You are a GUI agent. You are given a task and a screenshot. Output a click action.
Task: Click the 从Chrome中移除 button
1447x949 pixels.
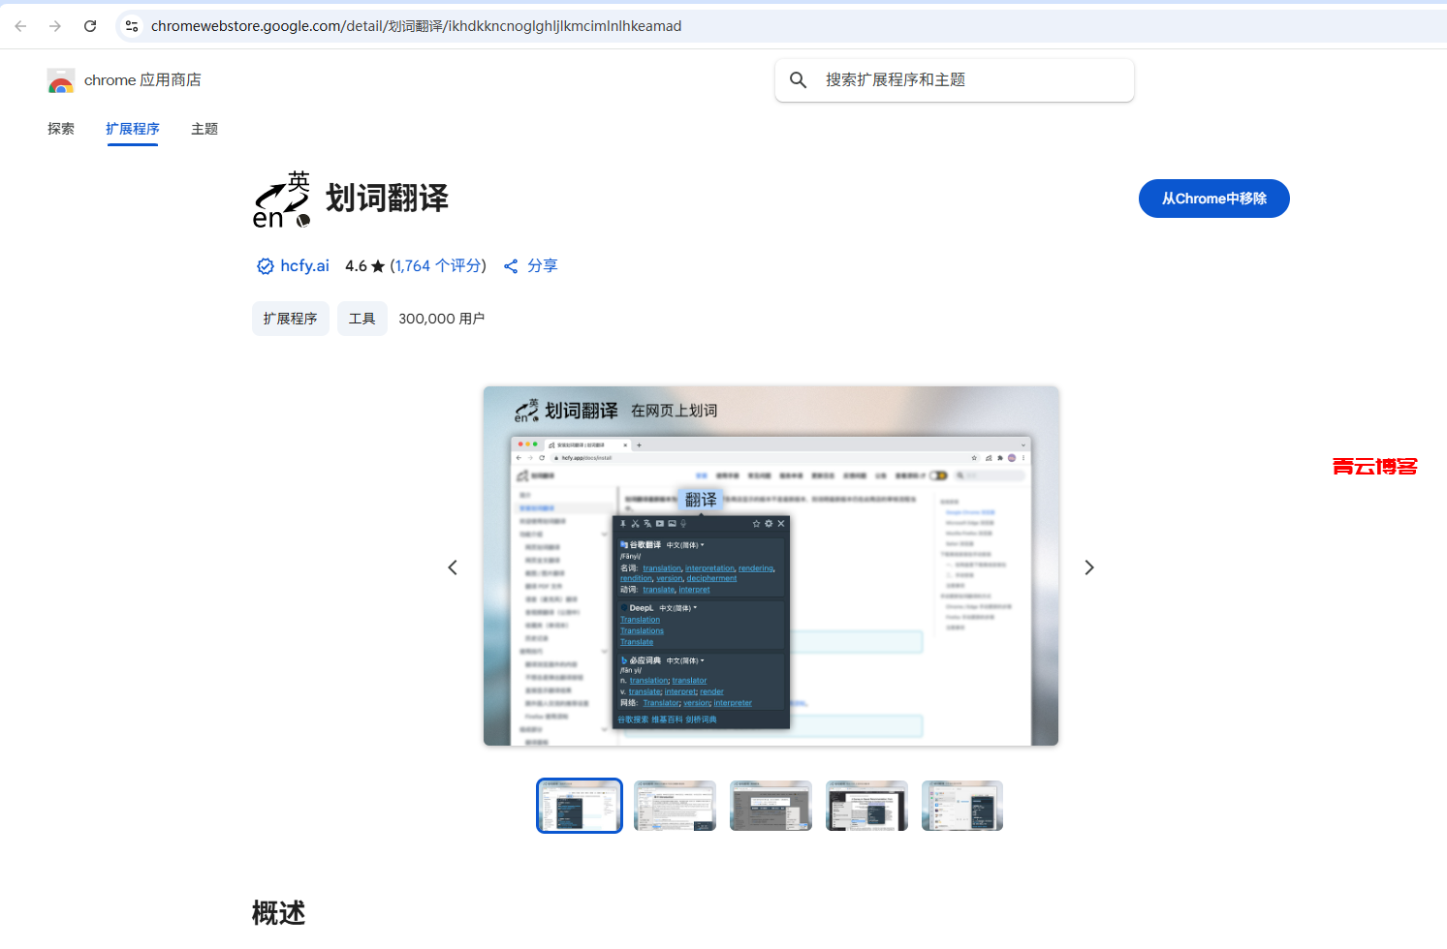pyautogui.click(x=1213, y=199)
